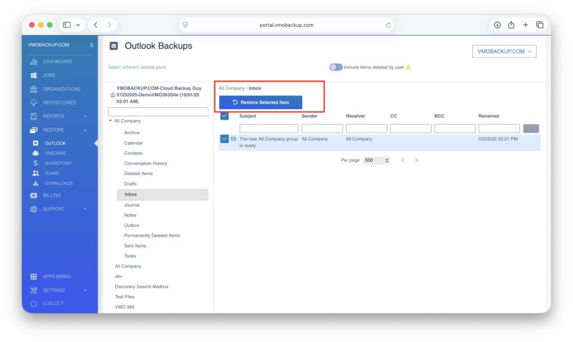Uncheck the select-all header checkbox
The width and height of the screenshot is (573, 342).
[x=224, y=116]
